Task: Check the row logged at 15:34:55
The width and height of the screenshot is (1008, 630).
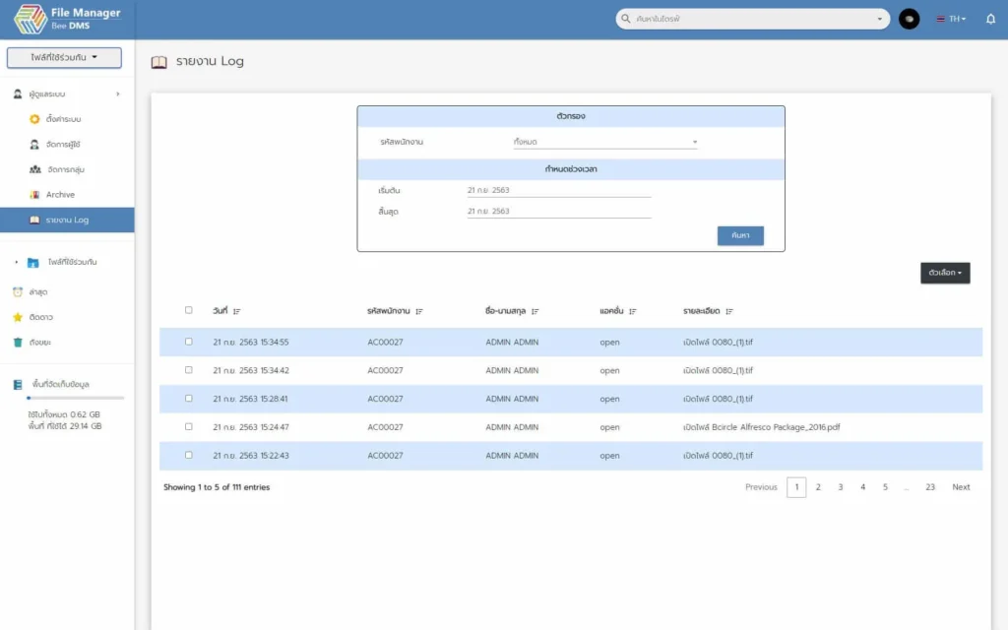Action: click(189, 342)
